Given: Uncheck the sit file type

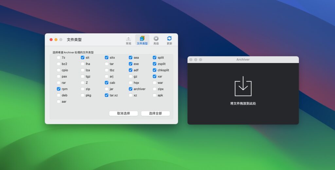Looking at the screenshot, I should [82, 57].
